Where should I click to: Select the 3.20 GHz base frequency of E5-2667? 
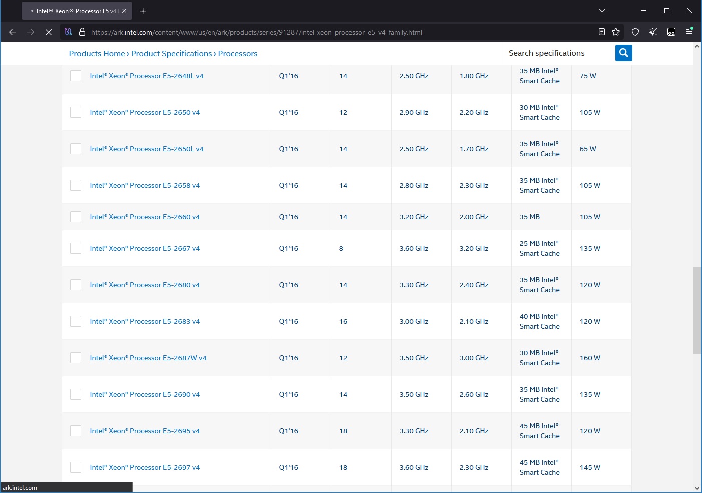point(474,248)
